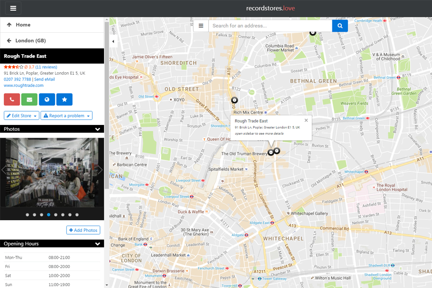Click Spitalfields Market map label
432x288 pixels.
click(226, 169)
